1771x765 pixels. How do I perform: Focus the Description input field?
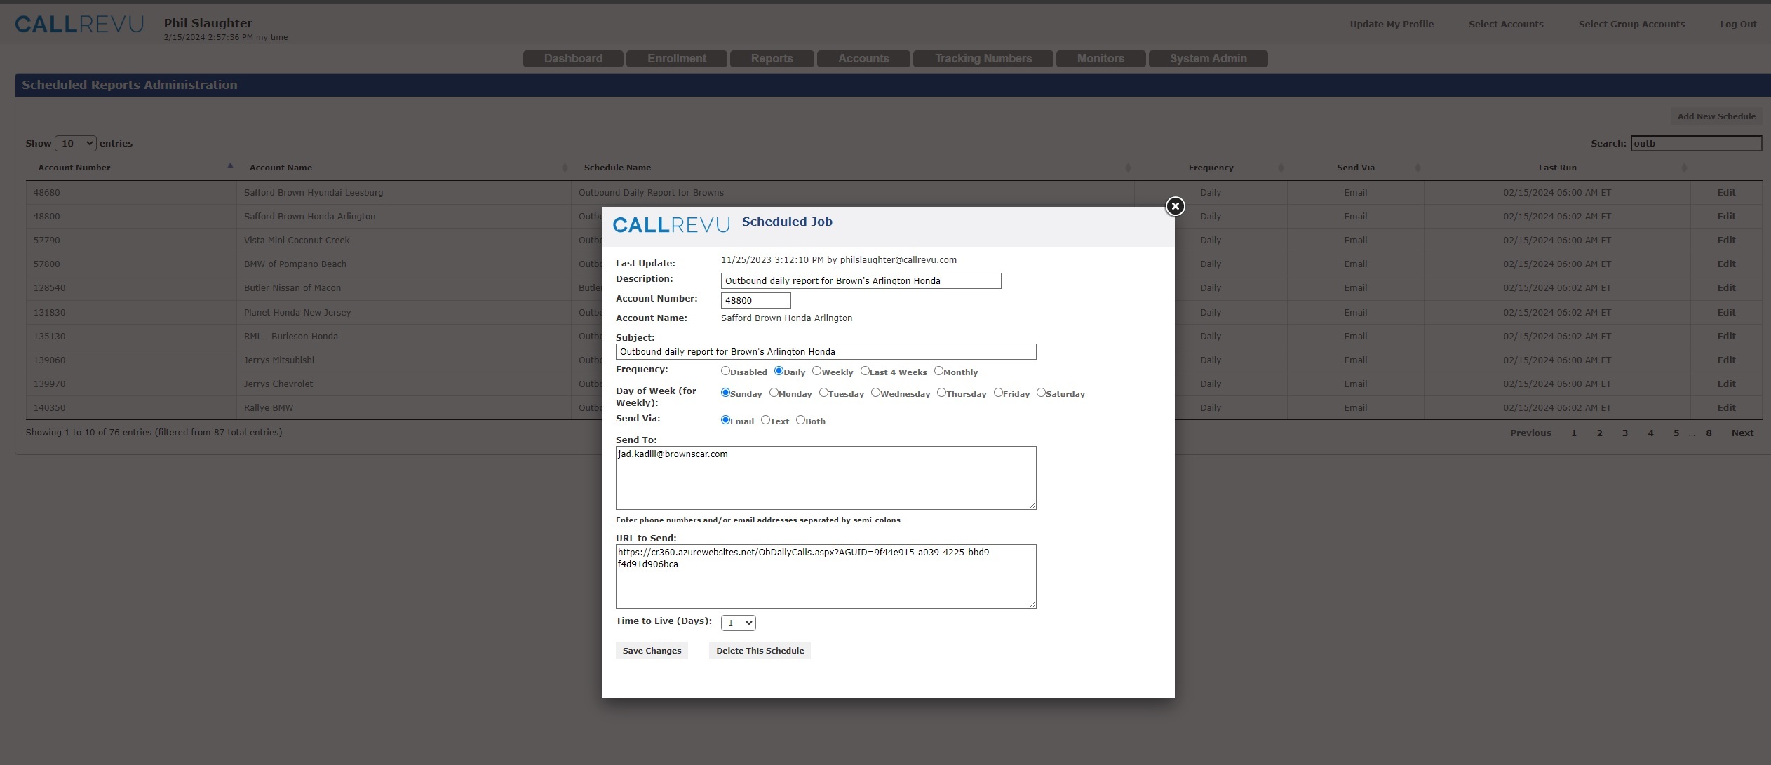861,280
